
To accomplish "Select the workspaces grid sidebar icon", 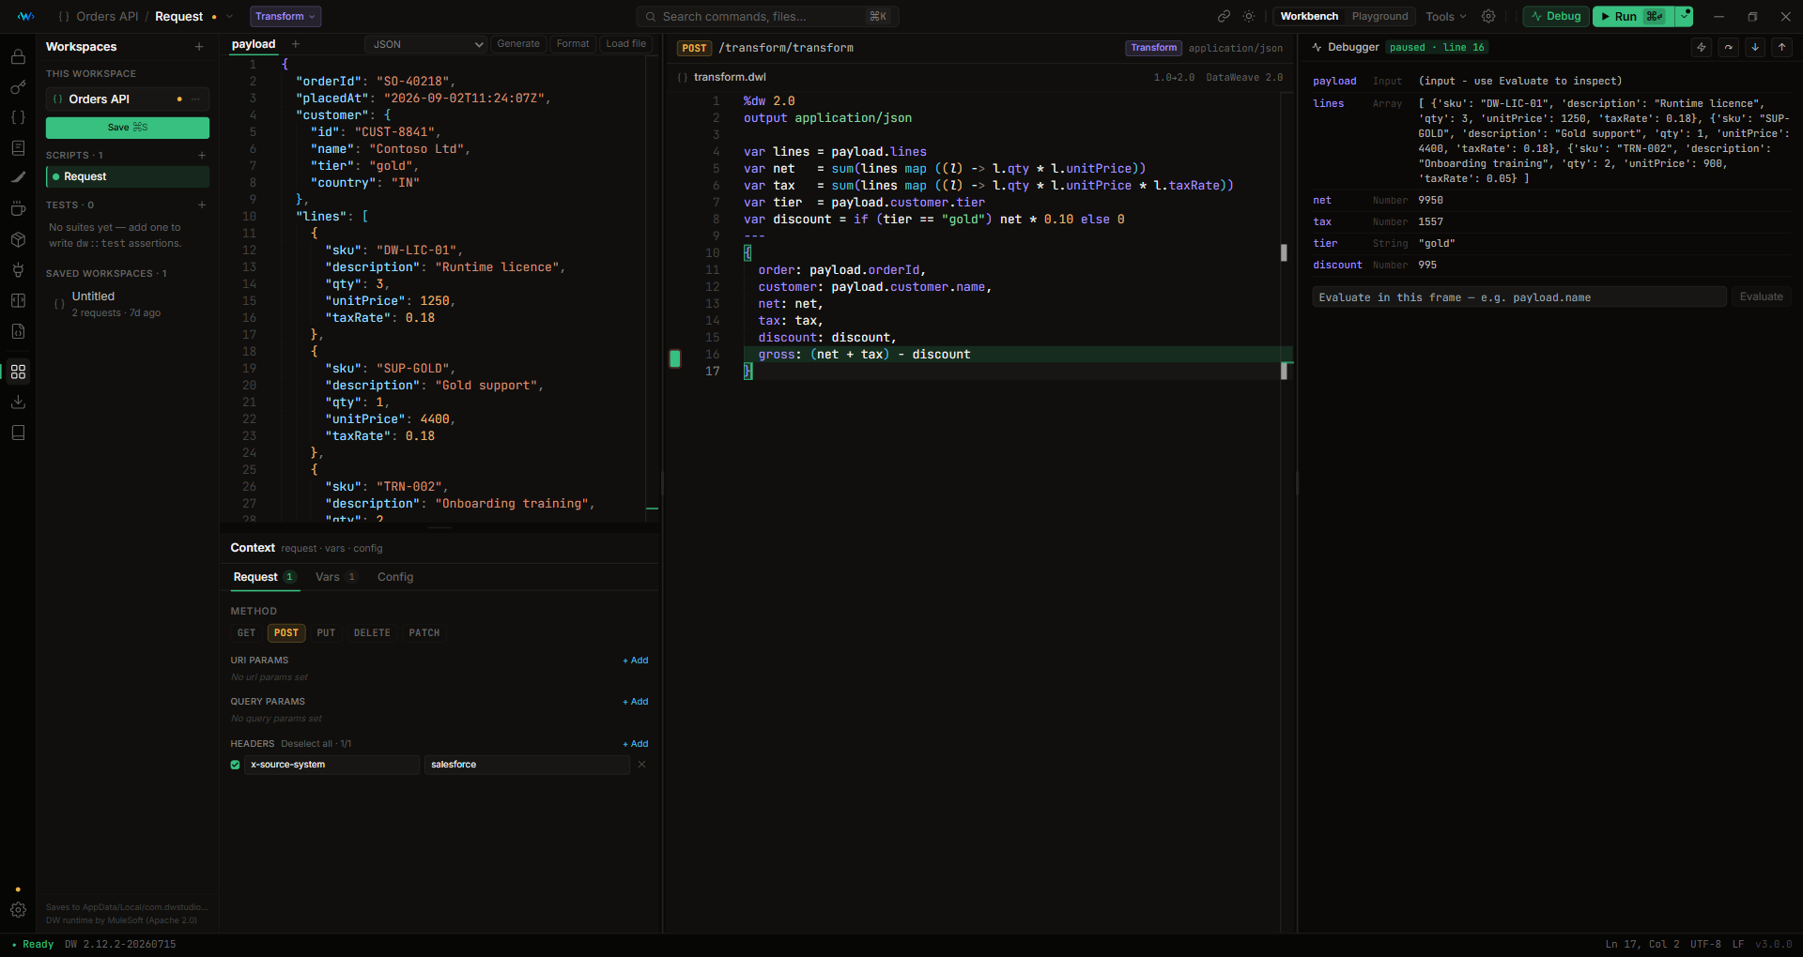I will point(18,372).
